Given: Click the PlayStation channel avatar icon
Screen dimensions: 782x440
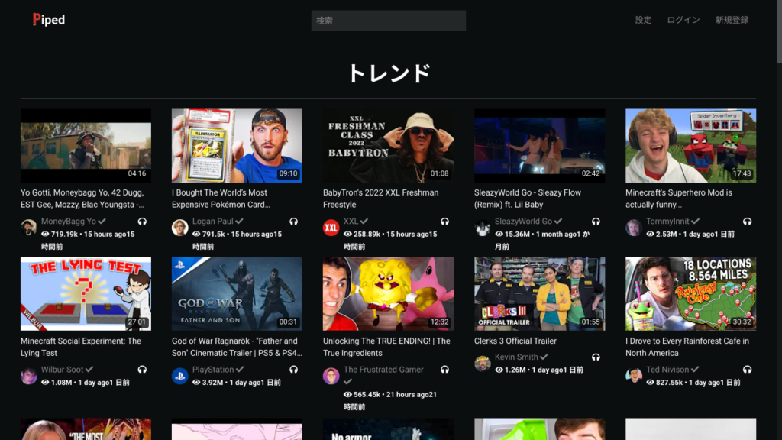Looking at the screenshot, I should click(x=180, y=376).
